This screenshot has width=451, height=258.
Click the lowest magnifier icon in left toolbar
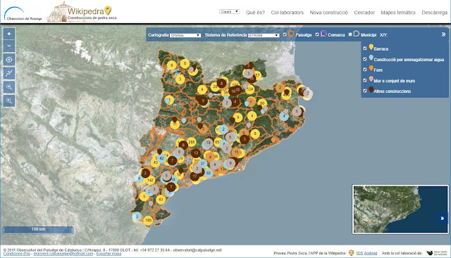click(9, 101)
